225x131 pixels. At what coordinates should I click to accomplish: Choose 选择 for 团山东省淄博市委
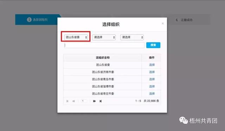(x=152, y=87)
